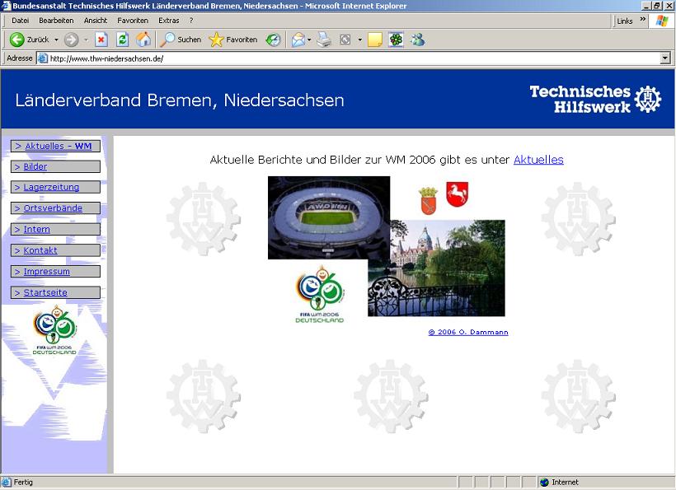The height and width of the screenshot is (490, 676).
Task: Refresh the page with the reload icon
Action: (x=122, y=40)
